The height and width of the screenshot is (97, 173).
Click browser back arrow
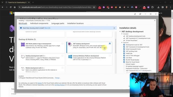coord(2,7)
